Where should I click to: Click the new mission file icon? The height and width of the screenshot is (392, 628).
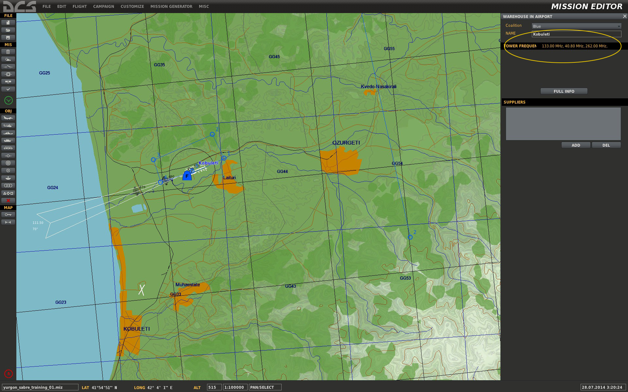pos(8,23)
